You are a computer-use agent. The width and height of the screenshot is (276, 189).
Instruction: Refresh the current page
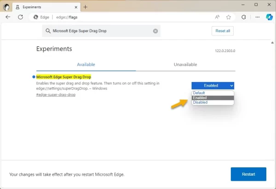pos(20,17)
